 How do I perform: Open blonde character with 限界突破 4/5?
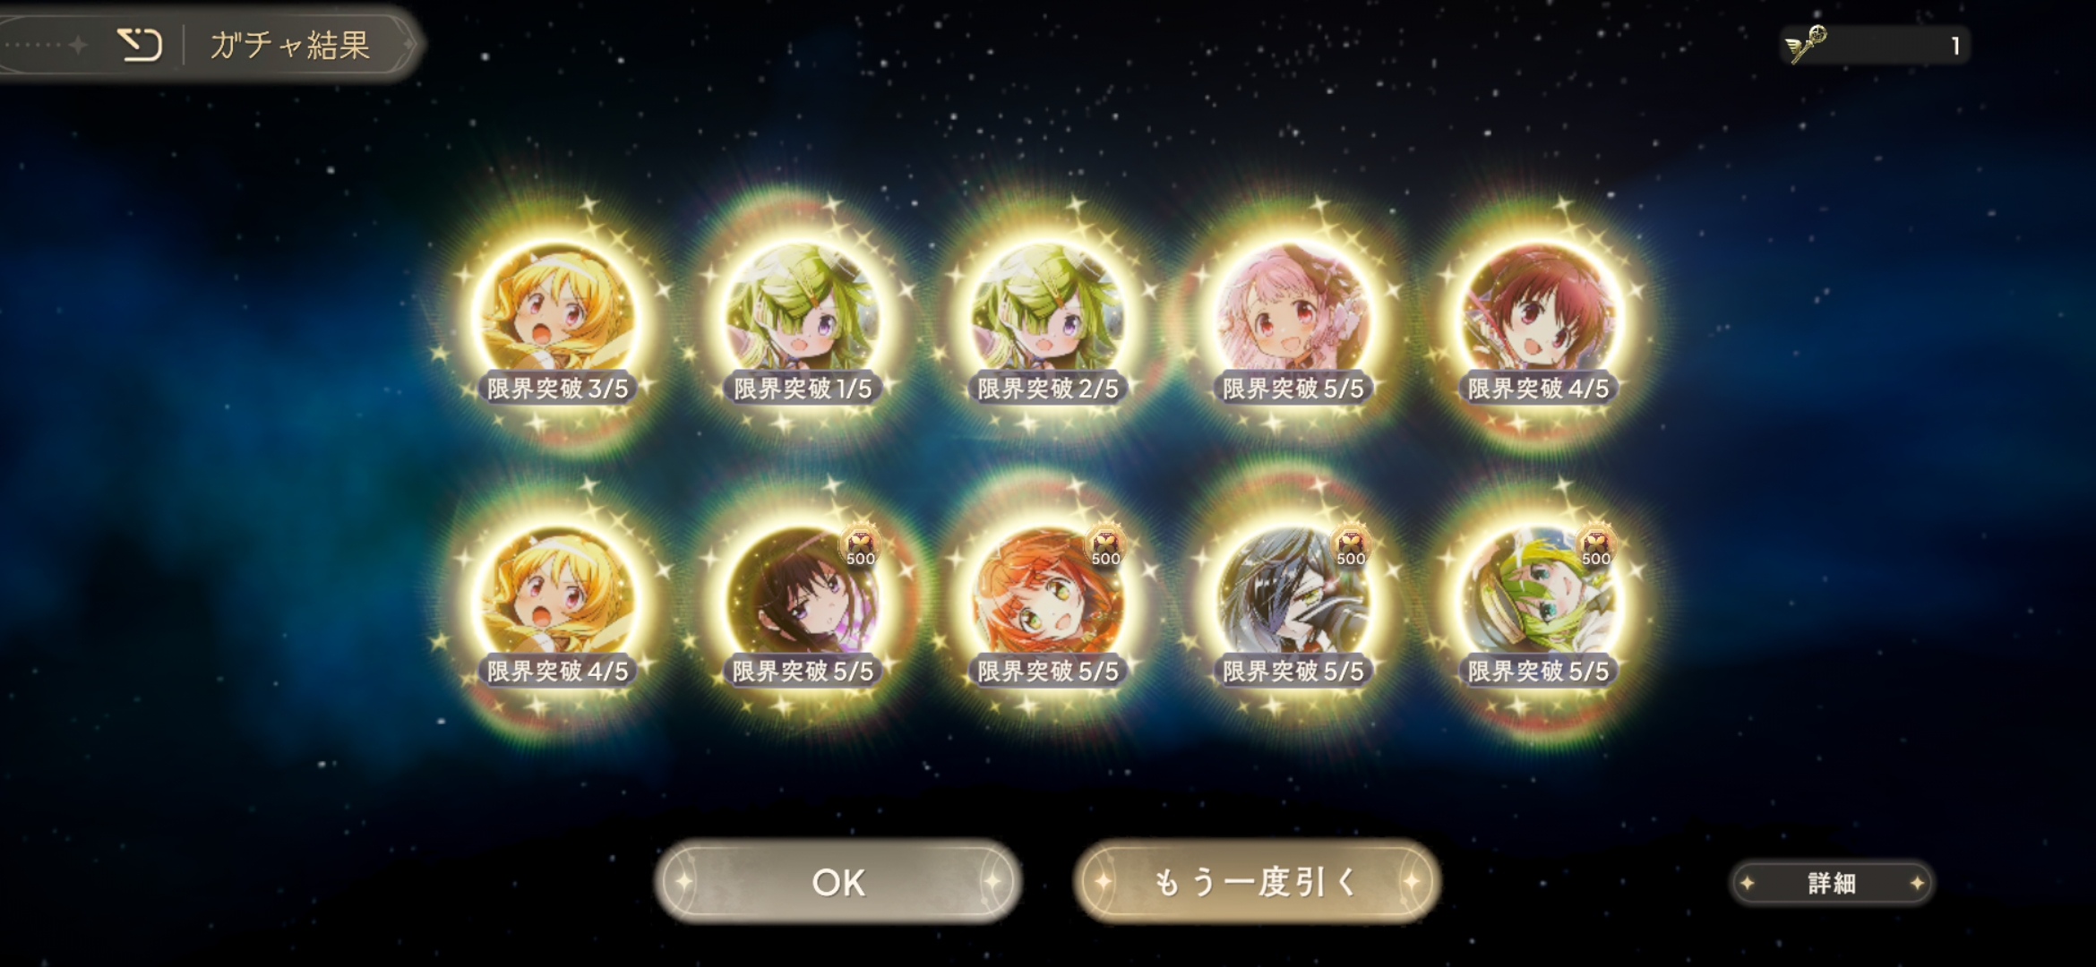coord(557,602)
